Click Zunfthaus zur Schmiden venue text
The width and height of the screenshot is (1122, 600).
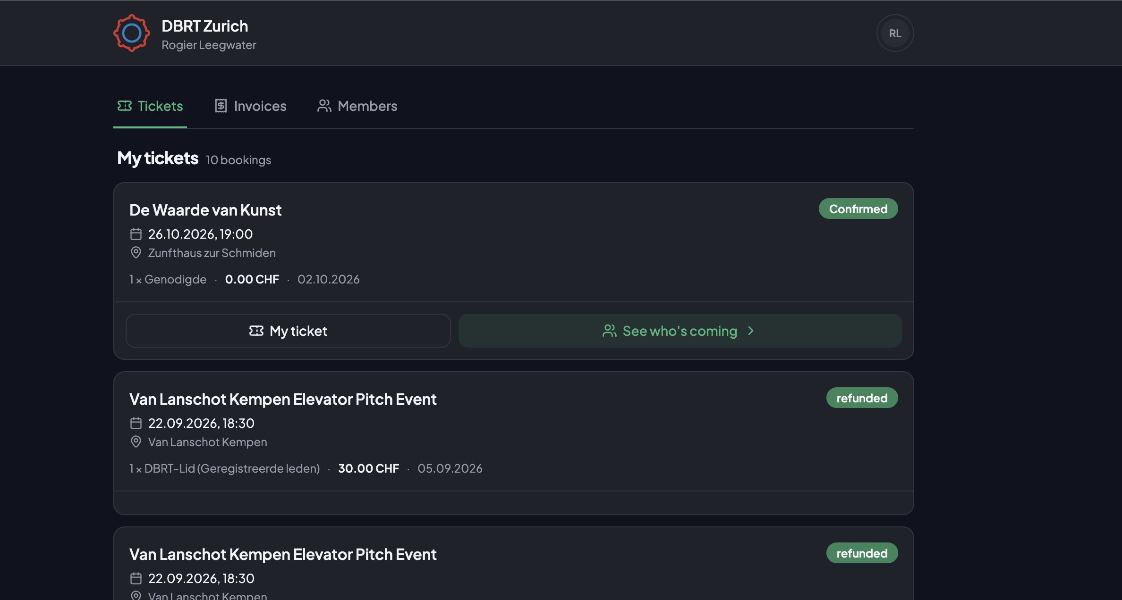click(x=212, y=253)
